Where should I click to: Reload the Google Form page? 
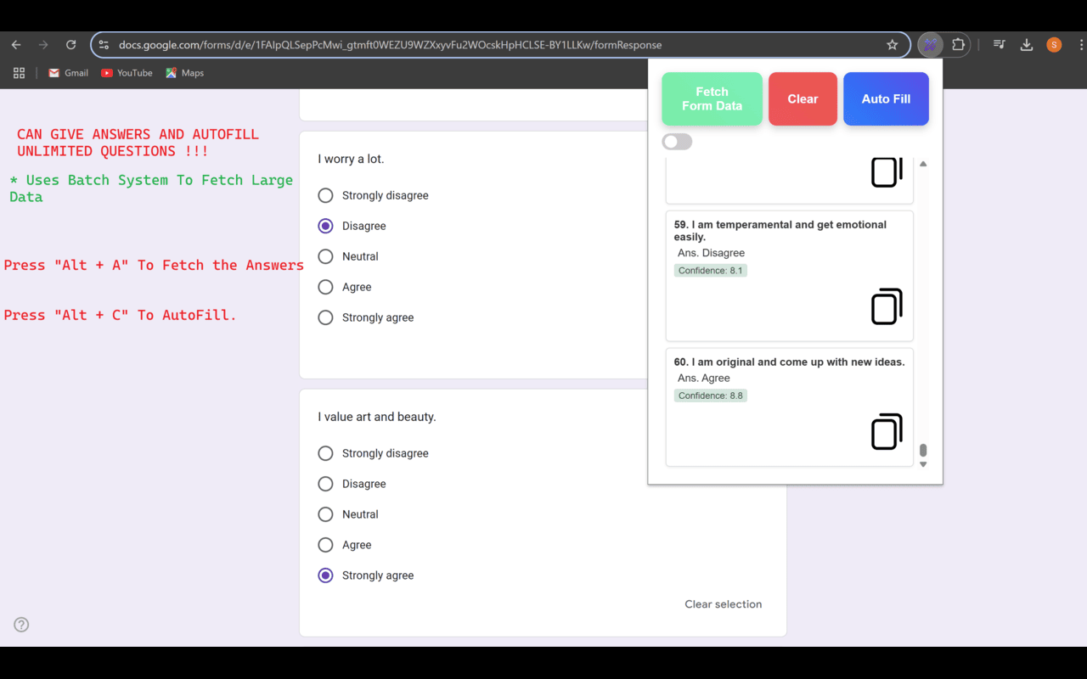pyautogui.click(x=70, y=44)
